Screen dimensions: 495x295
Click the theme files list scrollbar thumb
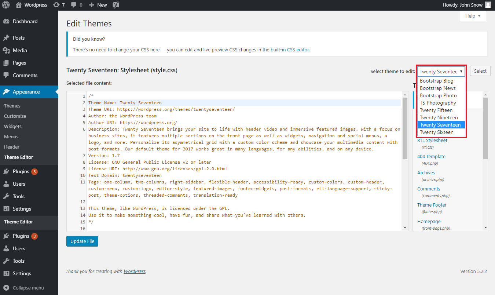[485, 128]
